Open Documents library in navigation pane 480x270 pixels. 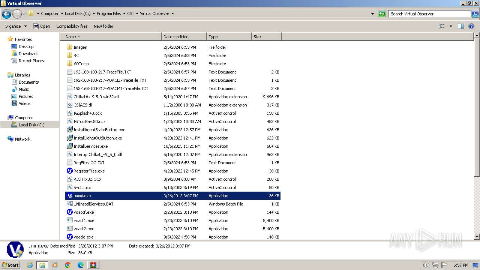[29, 82]
